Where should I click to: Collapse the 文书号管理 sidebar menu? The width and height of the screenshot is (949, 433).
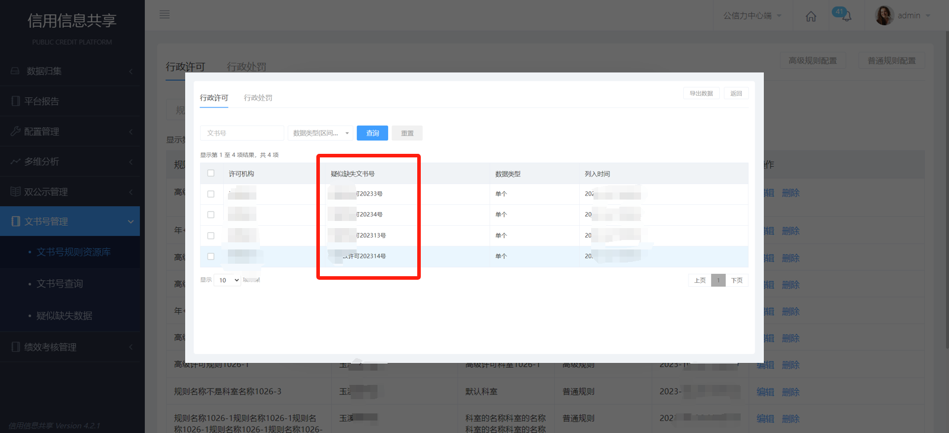(131, 222)
